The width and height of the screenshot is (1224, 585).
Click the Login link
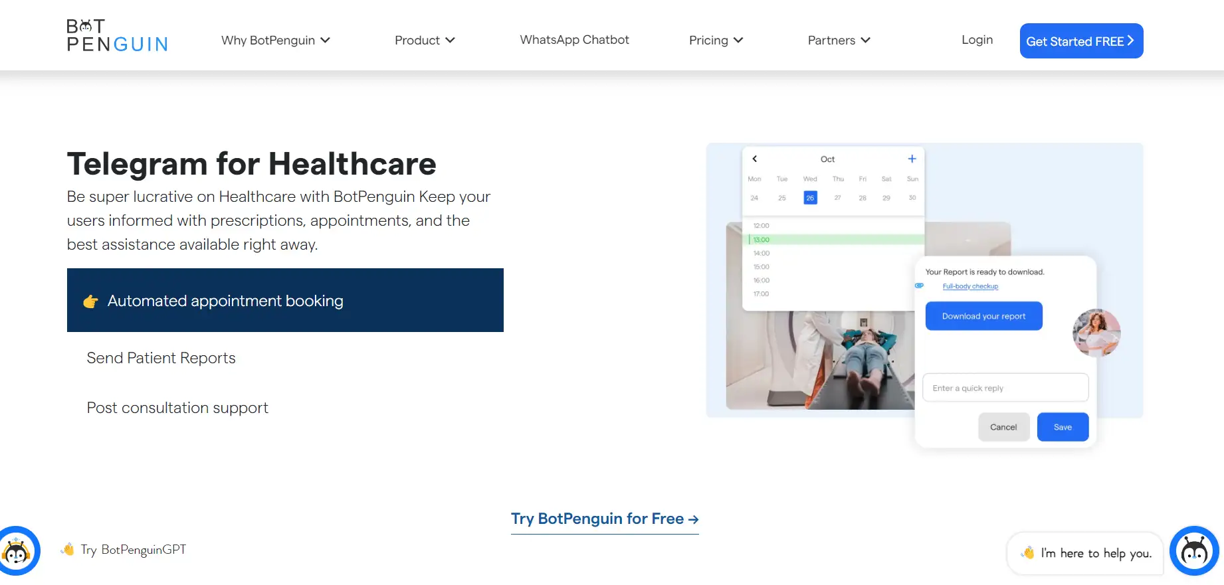coord(977,40)
